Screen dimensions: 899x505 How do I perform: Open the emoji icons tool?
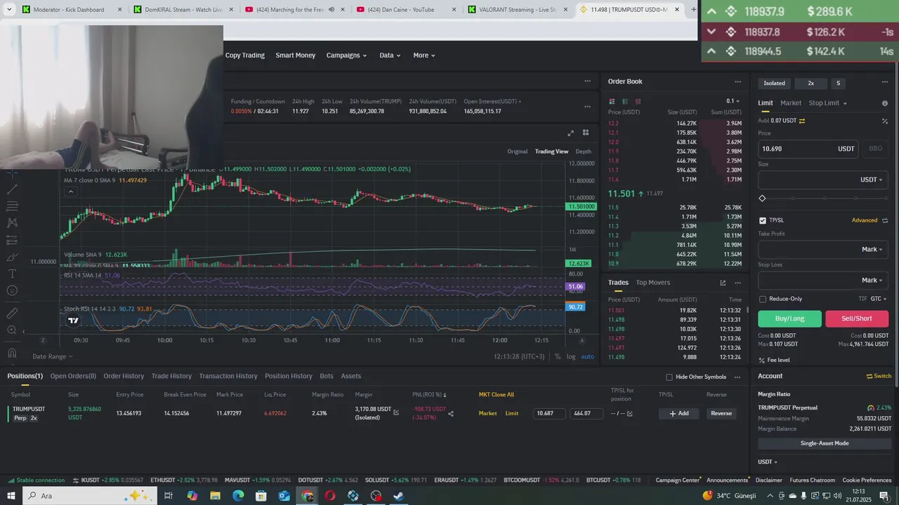(12, 290)
